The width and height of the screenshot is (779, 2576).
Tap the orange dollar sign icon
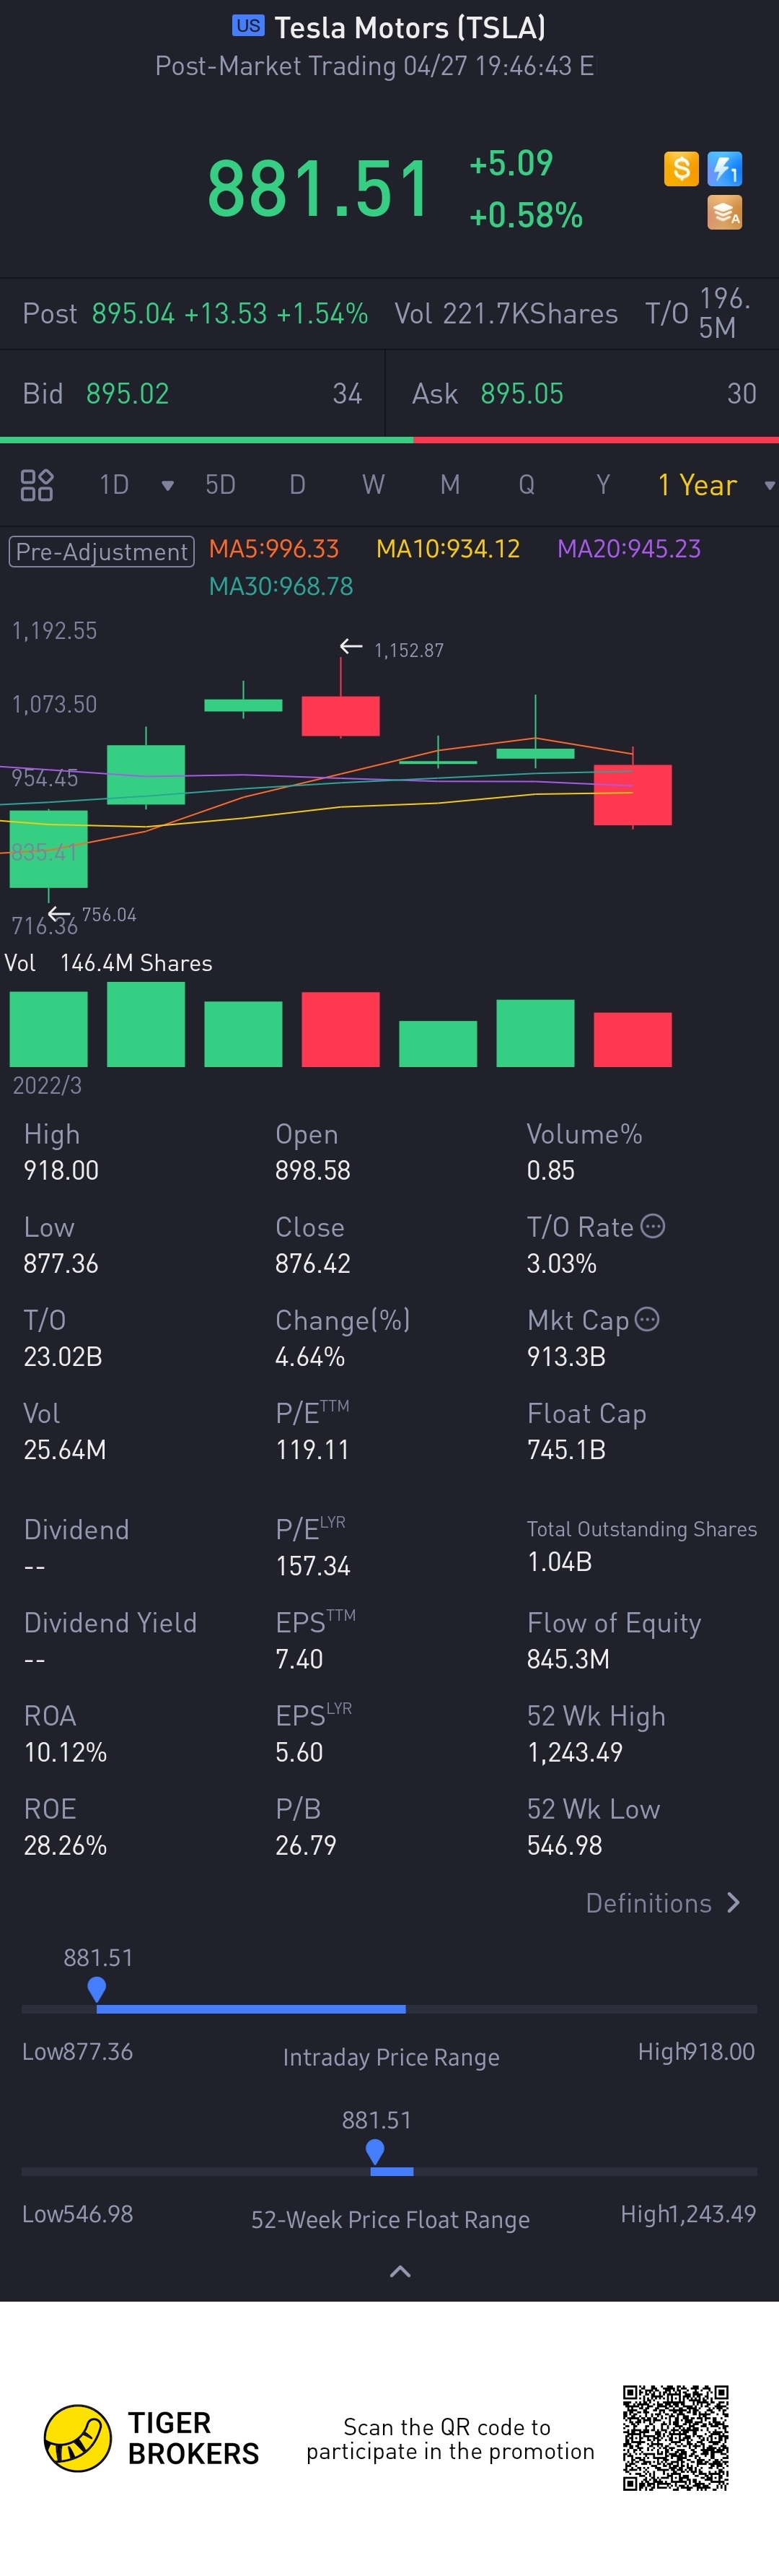coord(680,169)
